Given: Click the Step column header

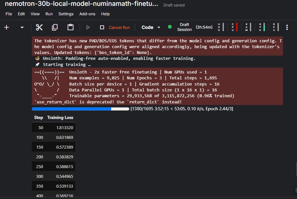Looking at the screenshot, I should click(38, 117).
